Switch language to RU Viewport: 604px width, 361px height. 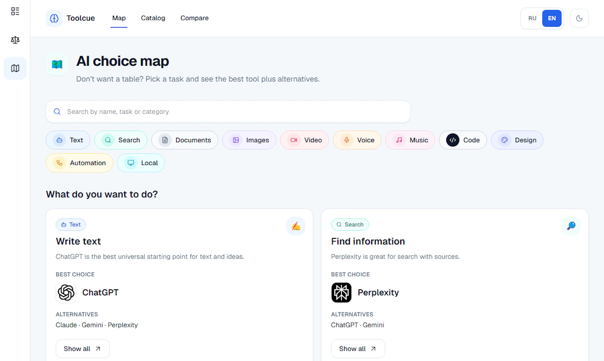point(532,18)
